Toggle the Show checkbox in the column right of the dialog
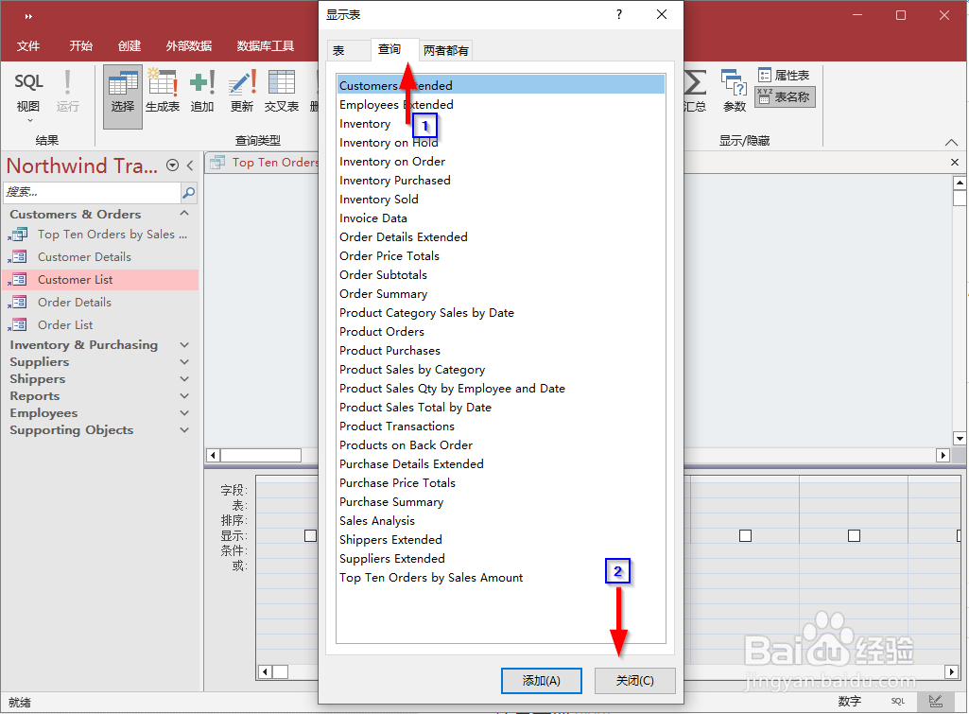The height and width of the screenshot is (714, 969). (x=745, y=536)
